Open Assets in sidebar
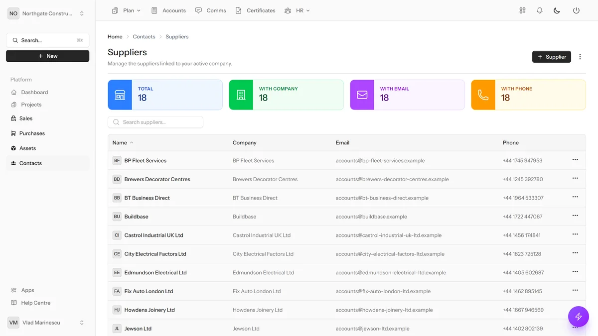The height and width of the screenshot is (336, 598). (48, 148)
